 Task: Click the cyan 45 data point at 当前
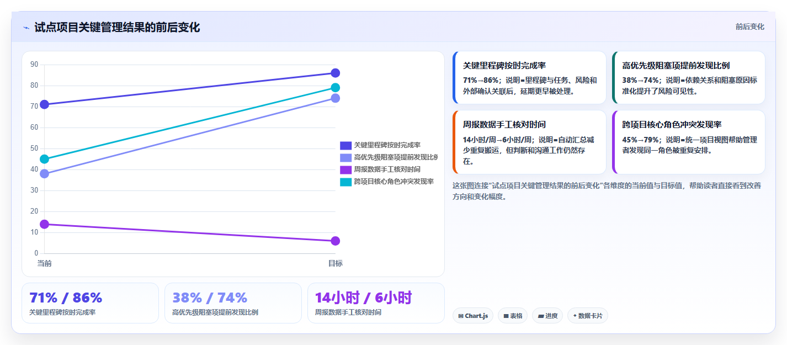[45, 159]
